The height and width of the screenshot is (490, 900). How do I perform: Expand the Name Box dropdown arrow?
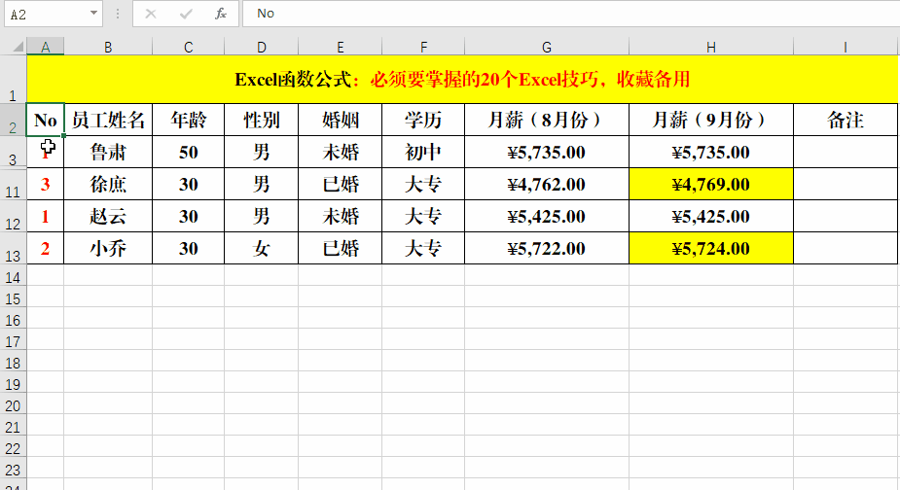point(93,14)
